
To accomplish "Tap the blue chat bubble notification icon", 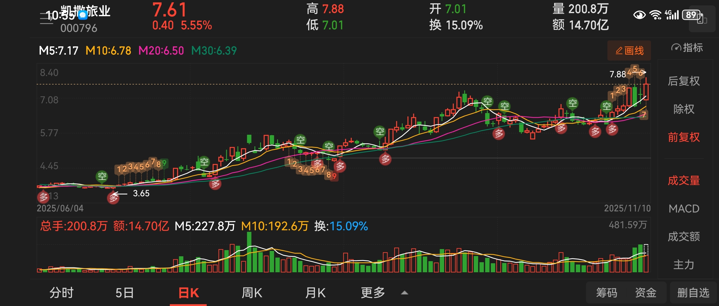I will click(83, 15).
